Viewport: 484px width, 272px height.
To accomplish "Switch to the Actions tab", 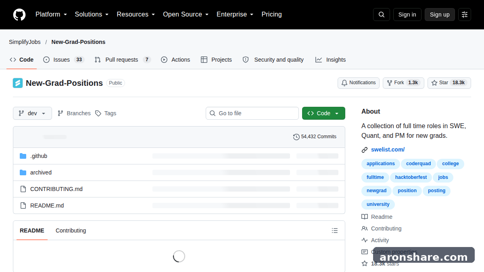I will point(175,60).
